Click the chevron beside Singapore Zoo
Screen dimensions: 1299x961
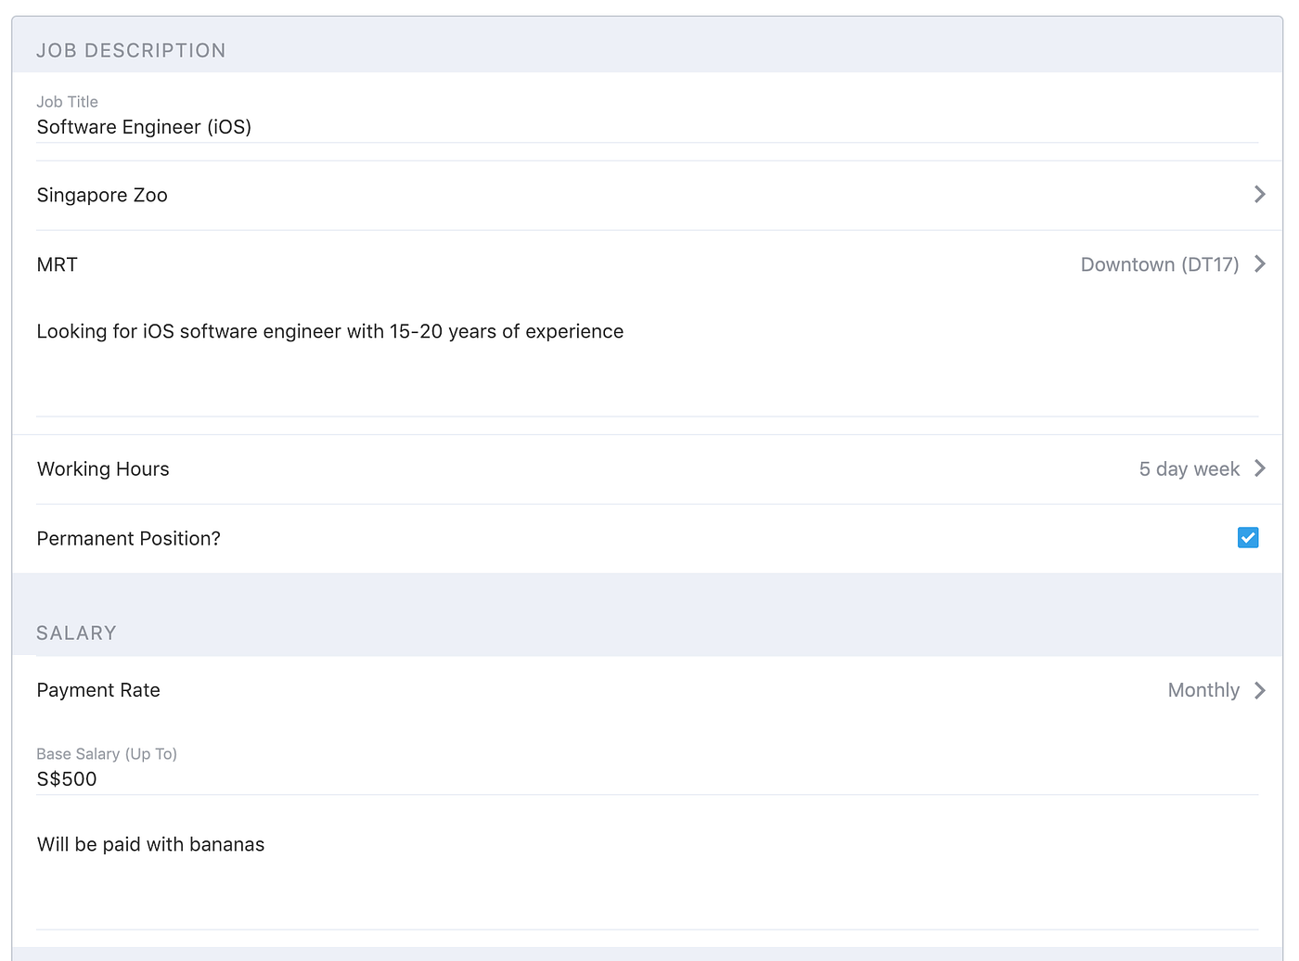point(1259,194)
